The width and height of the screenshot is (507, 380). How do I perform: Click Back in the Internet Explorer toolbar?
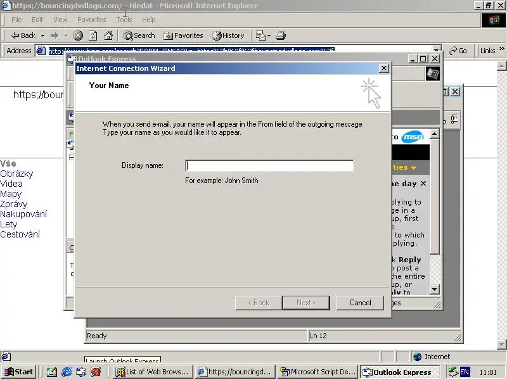23,35
